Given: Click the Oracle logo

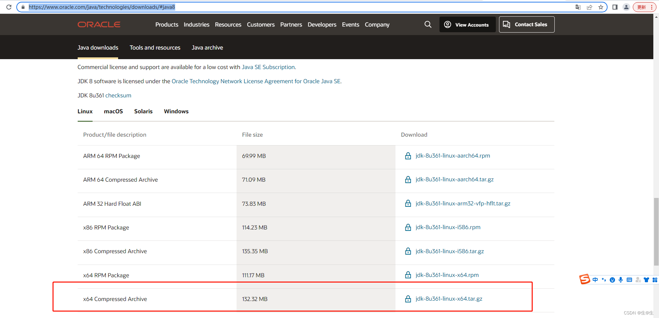Looking at the screenshot, I should 99,24.
